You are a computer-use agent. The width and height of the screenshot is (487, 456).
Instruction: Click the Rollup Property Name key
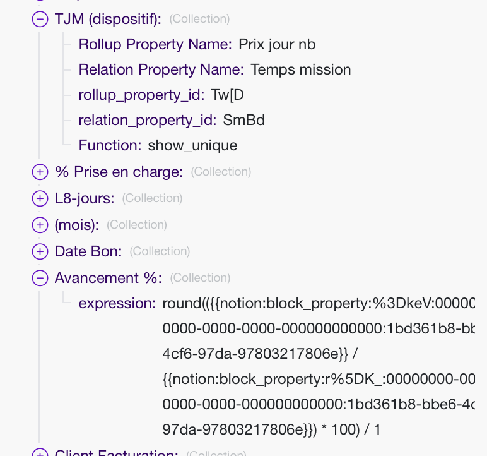click(x=155, y=44)
